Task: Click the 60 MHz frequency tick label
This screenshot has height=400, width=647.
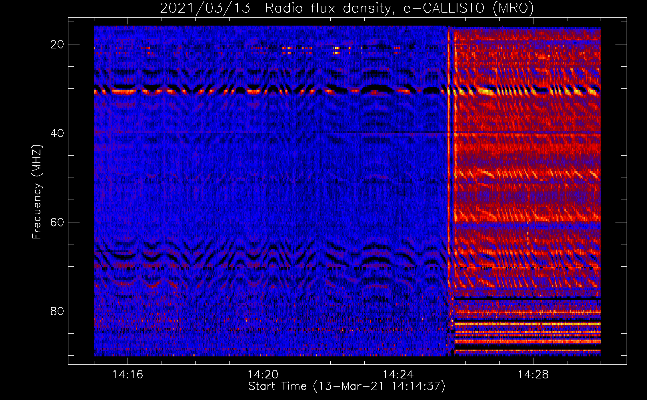Action: 57,222
